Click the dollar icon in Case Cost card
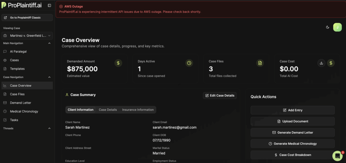Image resolution: width=346 pixels, height=163 pixels. coord(331,63)
